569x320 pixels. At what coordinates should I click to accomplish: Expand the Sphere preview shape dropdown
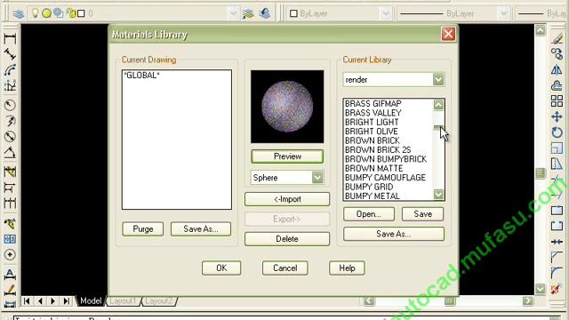[x=317, y=178]
